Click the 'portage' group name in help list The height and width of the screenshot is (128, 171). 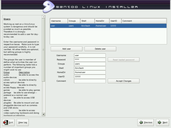[x=7, y=93]
